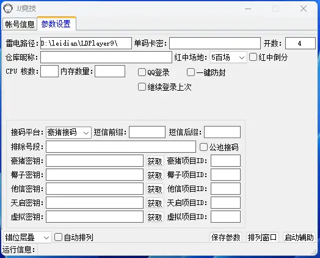The height and width of the screenshot is (258, 320).
Task: Click the 开数 field showing 4
Action: click(300, 43)
